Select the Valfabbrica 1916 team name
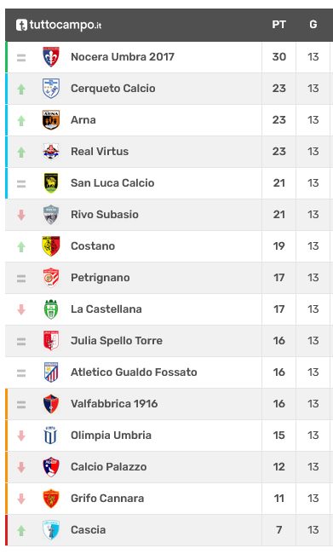Viewport: 333px width, 554px height. click(x=114, y=403)
